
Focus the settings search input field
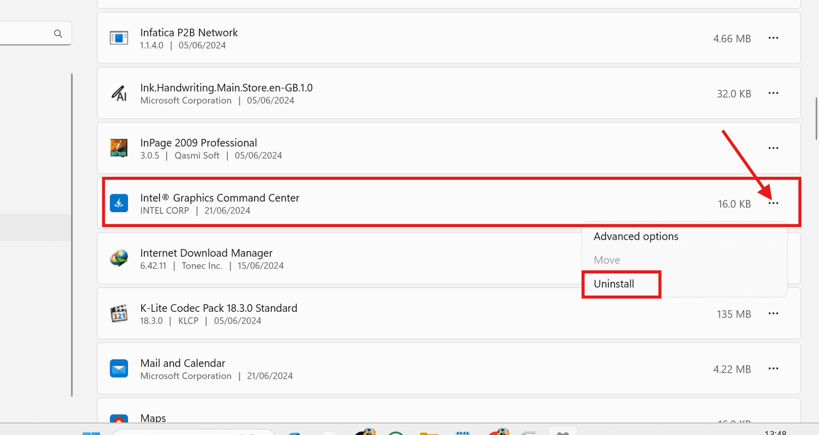pyautogui.click(x=35, y=33)
